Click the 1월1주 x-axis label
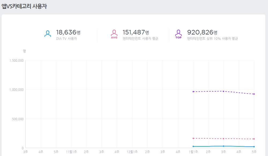268x156 pixels. point(193,152)
